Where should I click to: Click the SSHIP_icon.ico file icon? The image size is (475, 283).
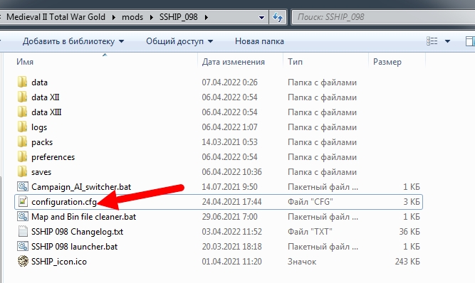coord(23,261)
